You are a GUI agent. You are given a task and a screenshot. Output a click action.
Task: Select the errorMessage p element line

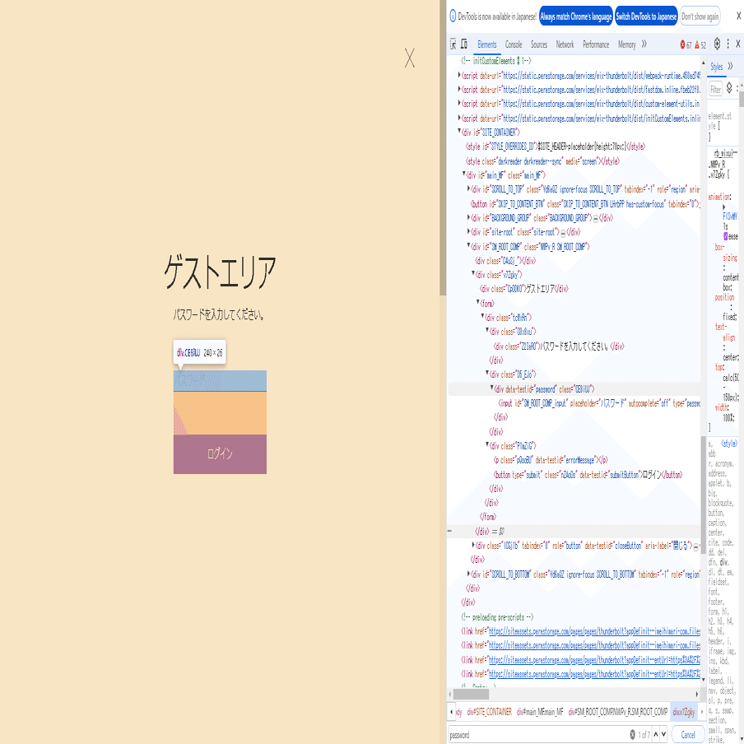tap(551, 460)
